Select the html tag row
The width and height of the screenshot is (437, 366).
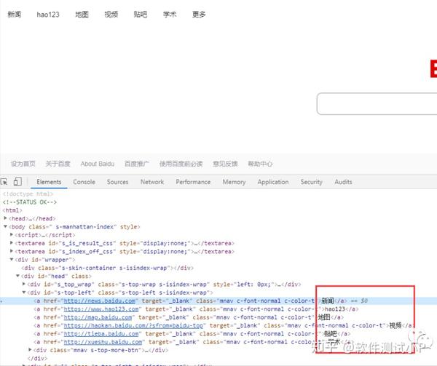click(x=12, y=210)
